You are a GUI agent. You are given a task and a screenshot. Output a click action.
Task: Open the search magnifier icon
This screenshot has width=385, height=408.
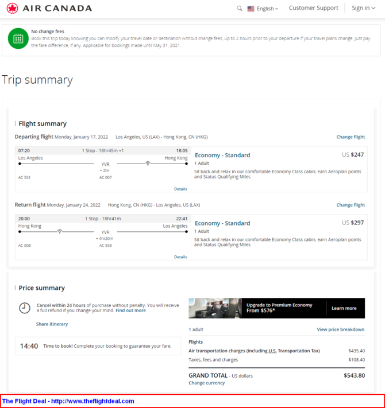click(239, 9)
